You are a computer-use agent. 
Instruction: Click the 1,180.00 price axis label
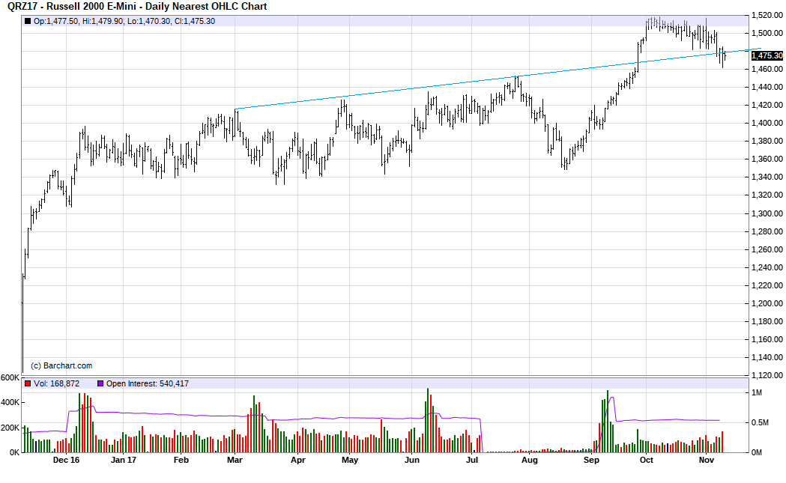pos(767,322)
